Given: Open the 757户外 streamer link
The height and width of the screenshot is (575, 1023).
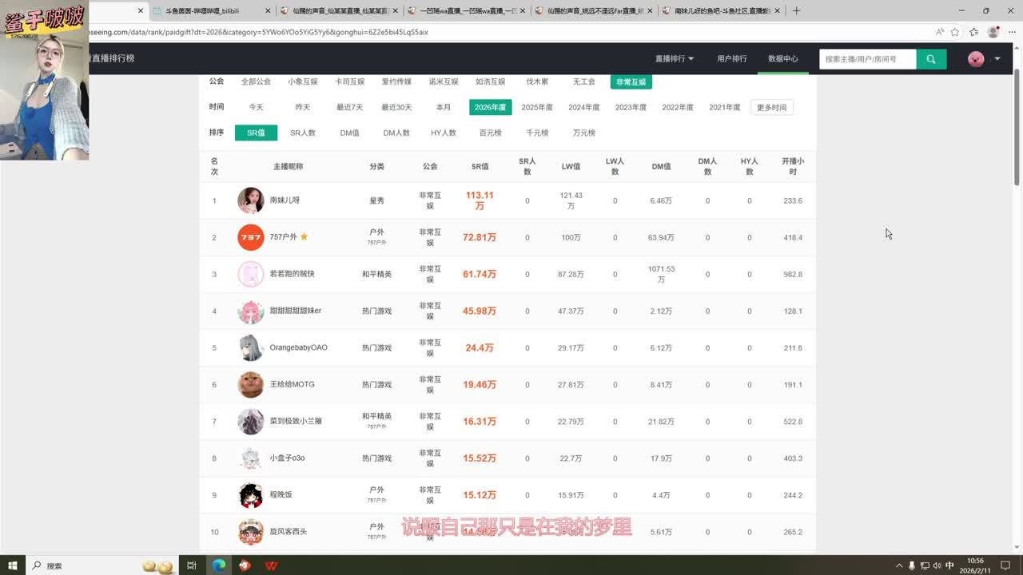Looking at the screenshot, I should point(283,237).
